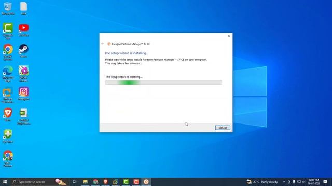Click the Paragon logo in installer header

109,44
